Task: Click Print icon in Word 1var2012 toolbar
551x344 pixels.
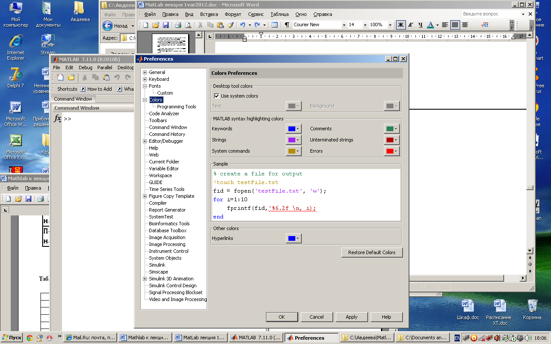Action: coord(178,25)
